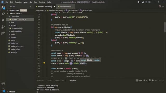Click the new terminal plus icon
166x93 pixels.
(144, 80)
